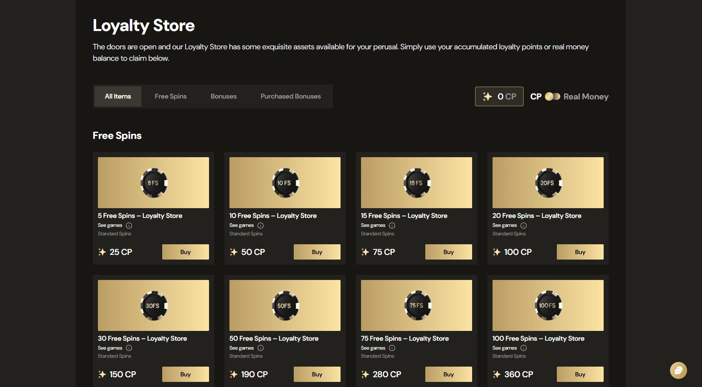Click the info icon on 10 Free Spins card
This screenshot has width=702, height=387.
click(x=260, y=225)
